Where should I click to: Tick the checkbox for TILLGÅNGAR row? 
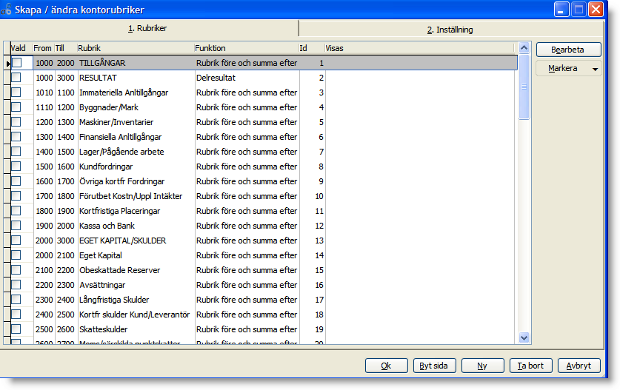[16, 62]
